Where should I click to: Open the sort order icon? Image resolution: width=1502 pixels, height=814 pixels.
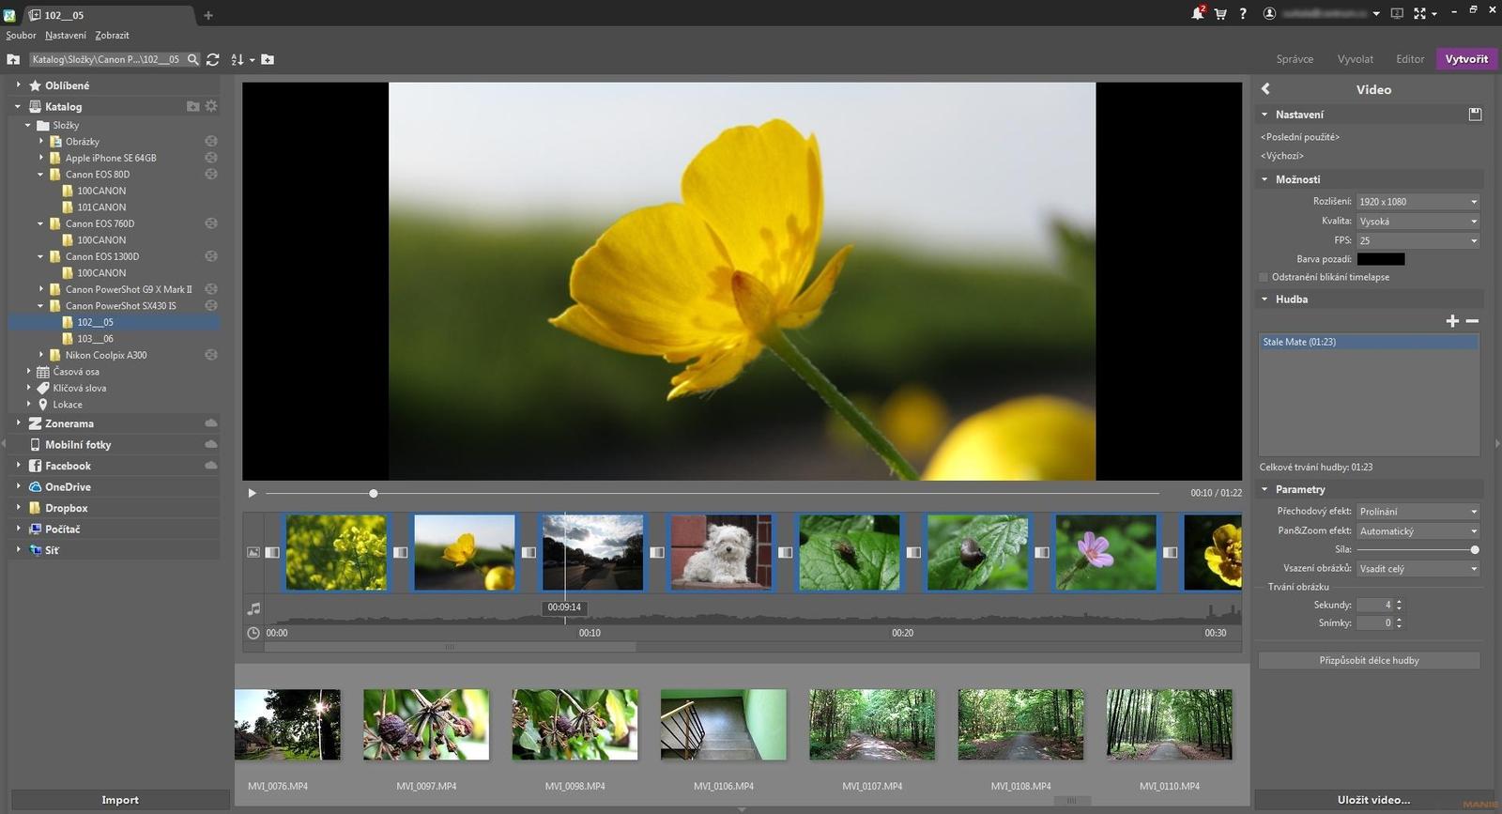pyautogui.click(x=237, y=59)
